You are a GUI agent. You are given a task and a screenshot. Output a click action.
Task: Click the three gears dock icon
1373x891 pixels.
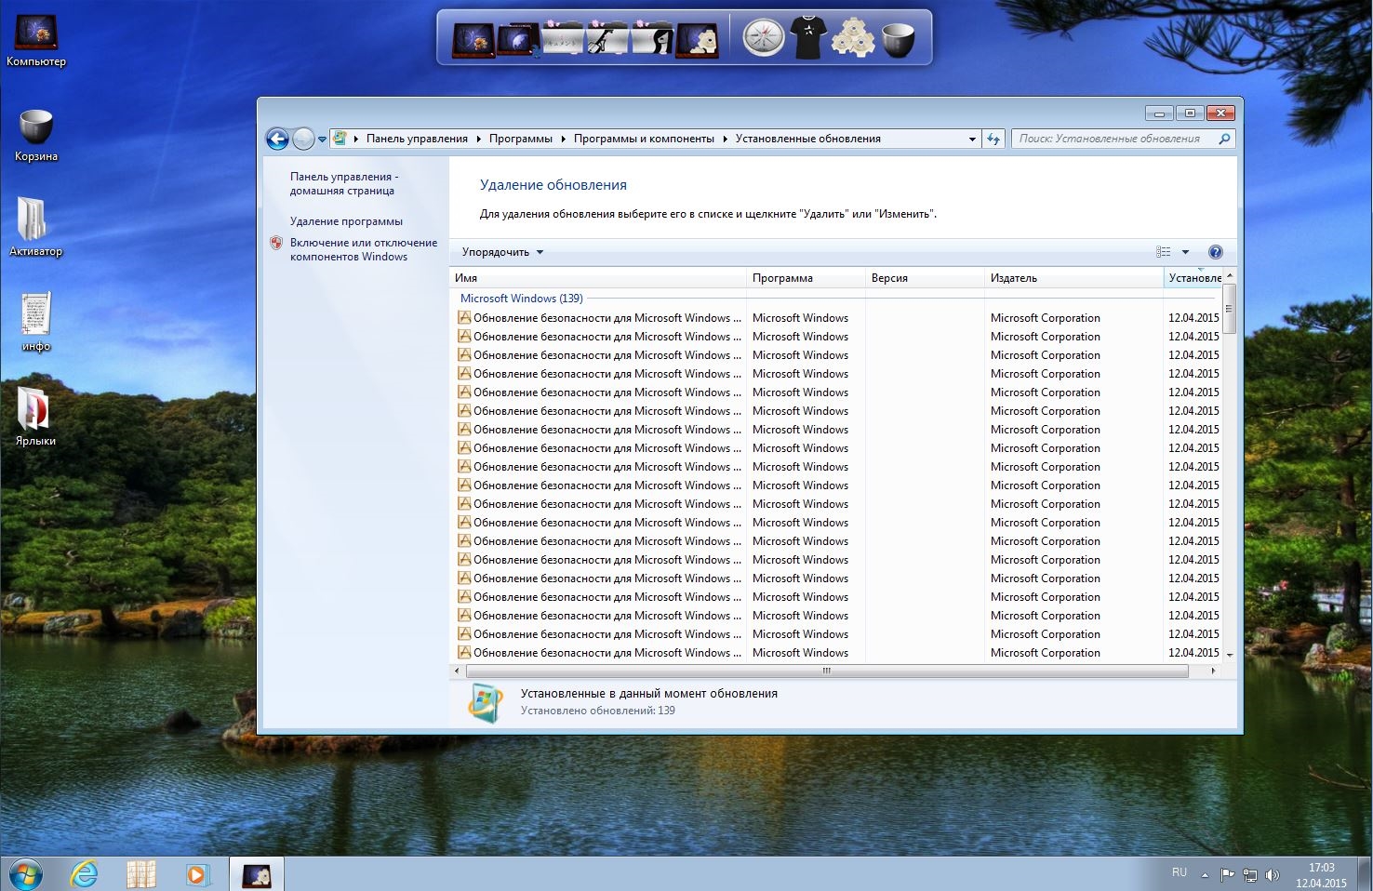(x=852, y=39)
